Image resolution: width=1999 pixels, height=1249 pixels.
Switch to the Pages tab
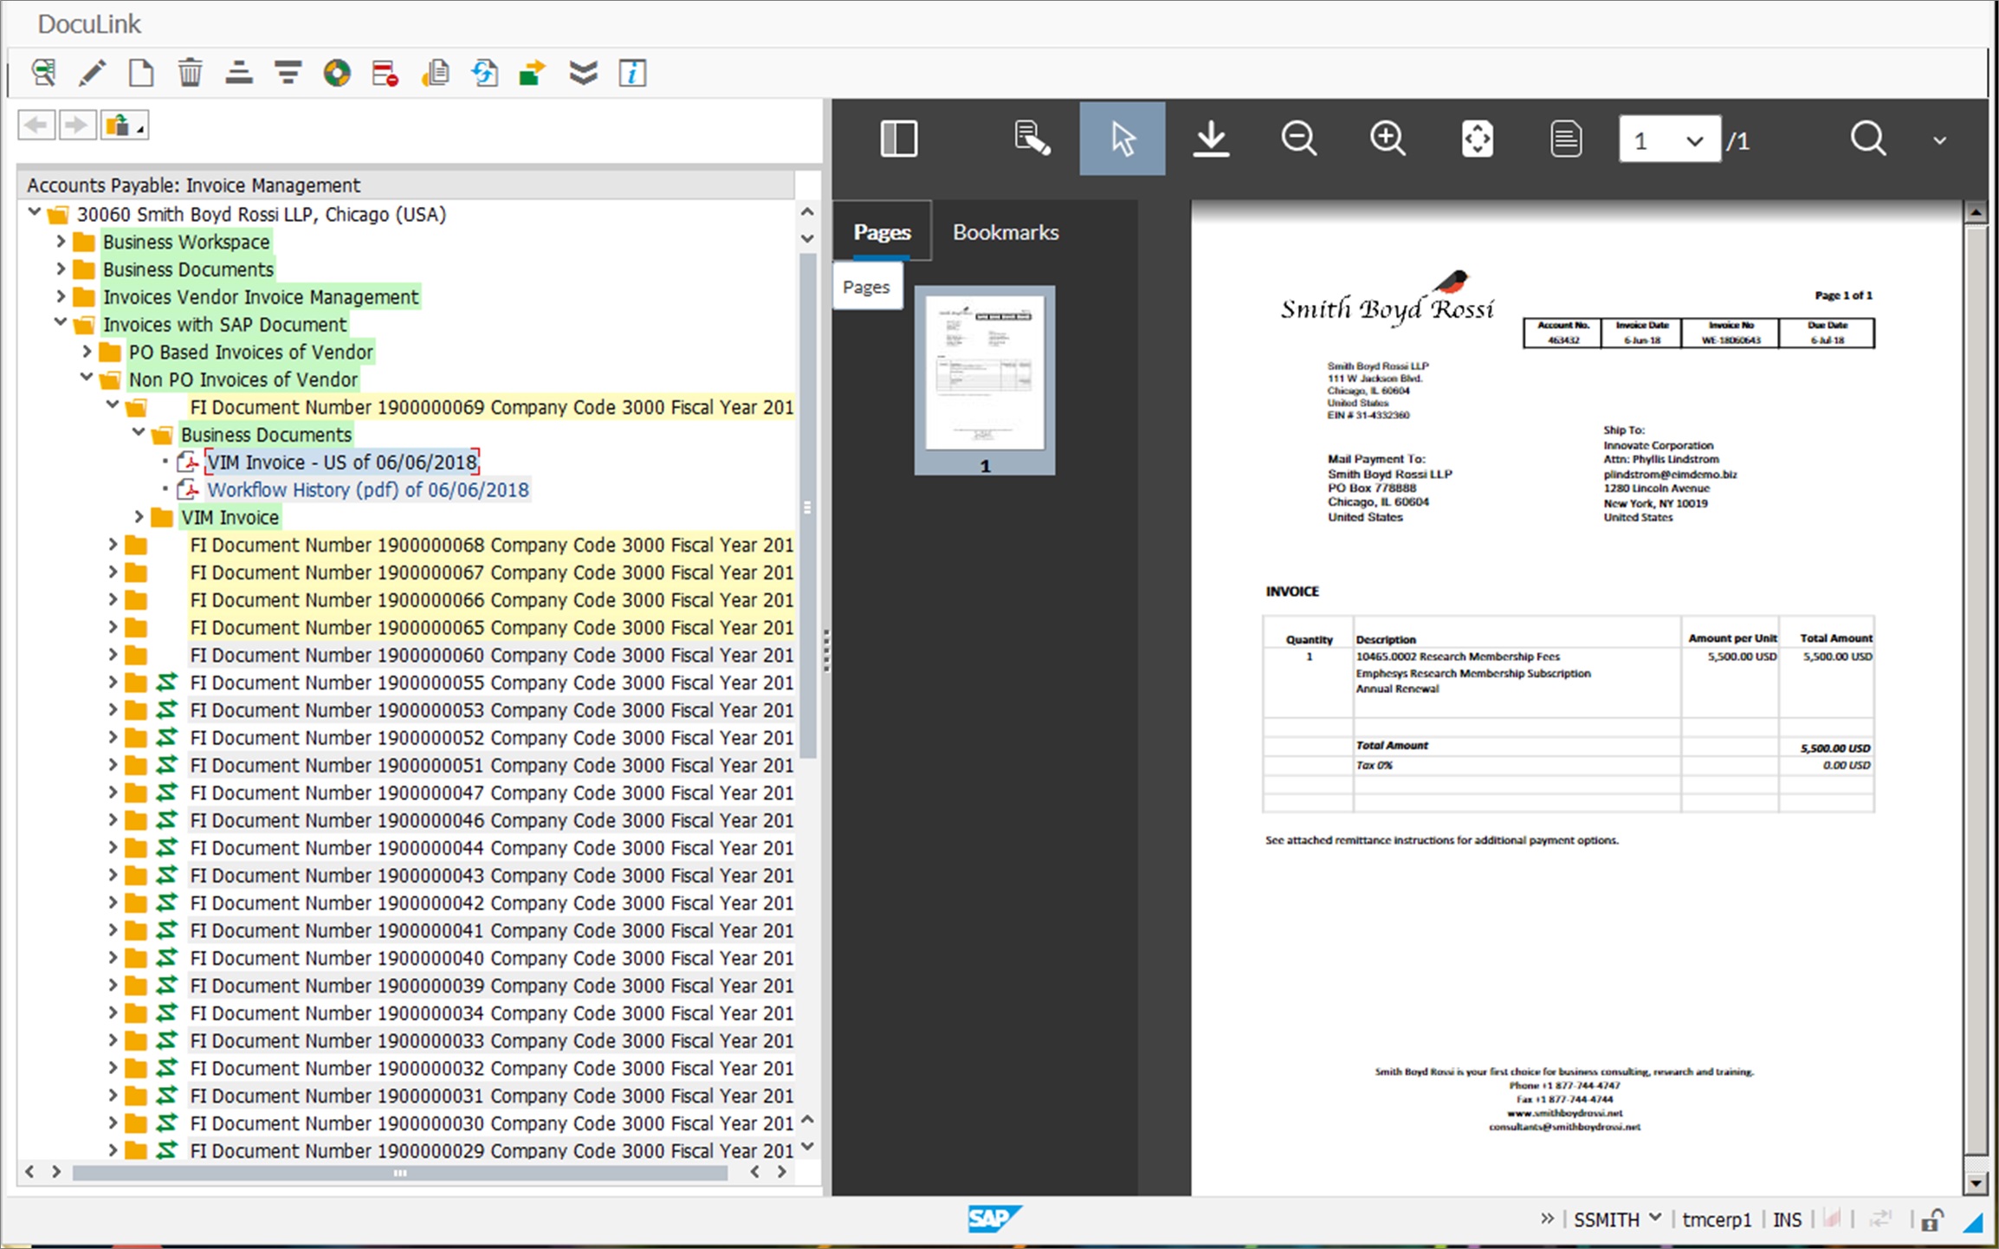pyautogui.click(x=882, y=231)
